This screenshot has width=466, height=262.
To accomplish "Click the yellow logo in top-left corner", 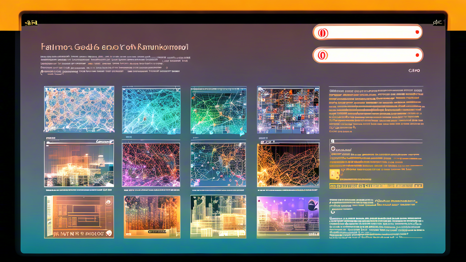I will [x=31, y=23].
